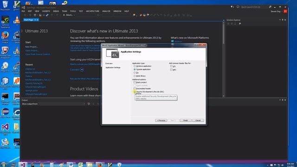Open the ANALYZE menu
Viewport: 297px width, 167px height.
coord(106,11)
